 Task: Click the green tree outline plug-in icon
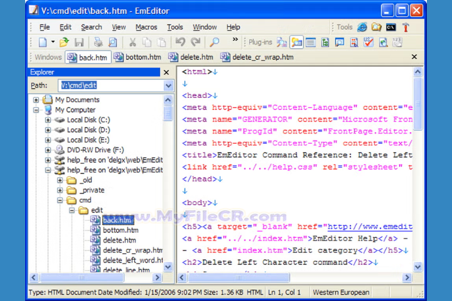click(x=325, y=43)
